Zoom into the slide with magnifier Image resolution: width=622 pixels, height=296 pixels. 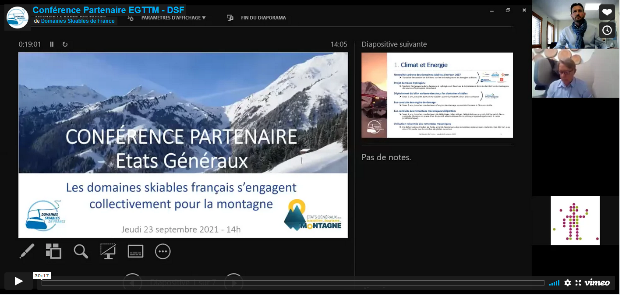(81, 251)
